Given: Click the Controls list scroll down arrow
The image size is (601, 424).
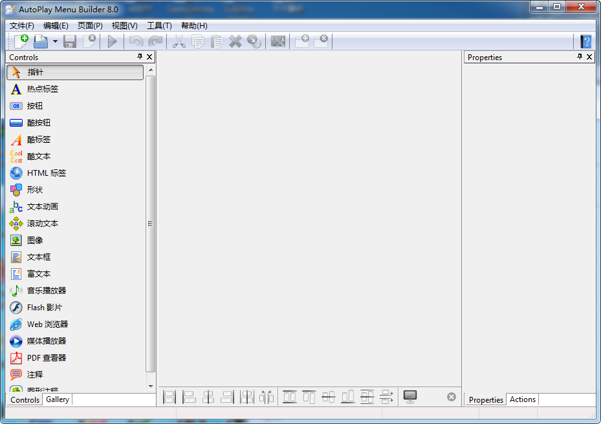Looking at the screenshot, I should [151, 386].
